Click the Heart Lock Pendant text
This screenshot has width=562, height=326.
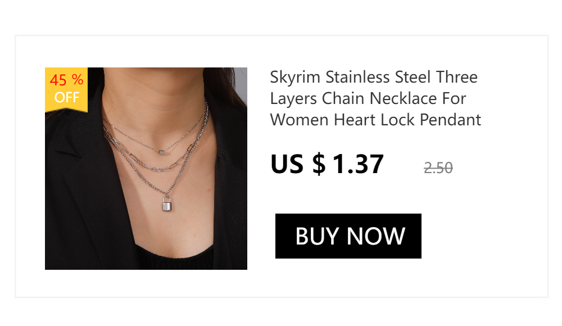coord(407,120)
